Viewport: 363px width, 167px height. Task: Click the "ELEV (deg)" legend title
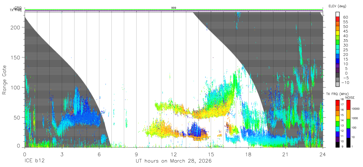(337, 6)
